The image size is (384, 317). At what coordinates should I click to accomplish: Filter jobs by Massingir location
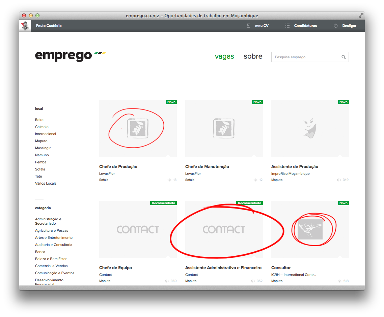(x=43, y=148)
